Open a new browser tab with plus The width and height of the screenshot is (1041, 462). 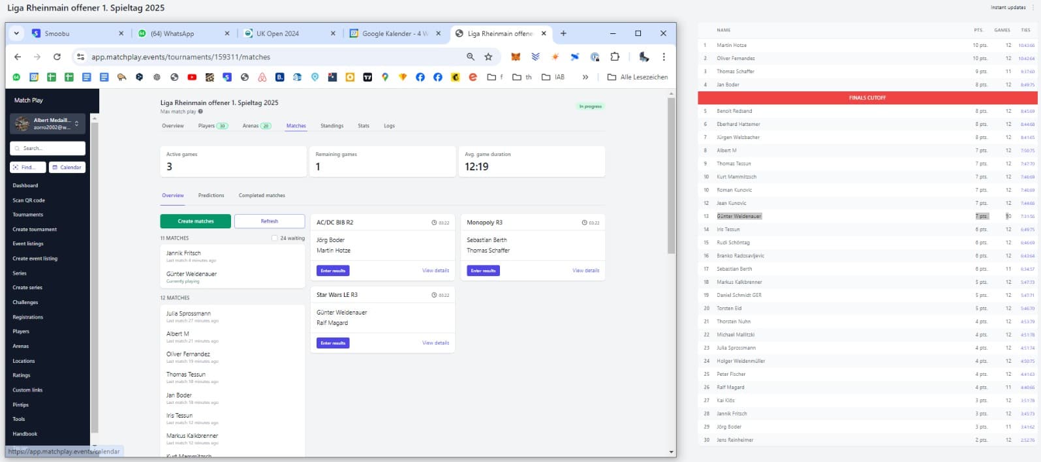pyautogui.click(x=563, y=33)
